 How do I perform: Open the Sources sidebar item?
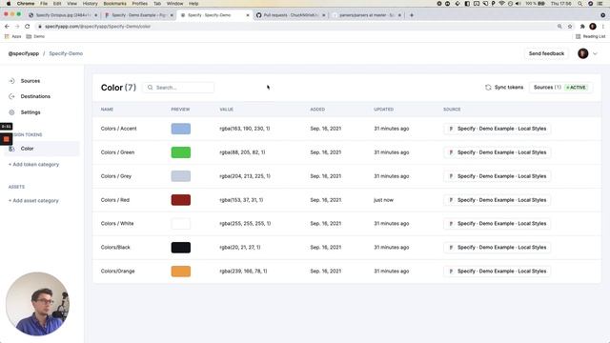click(x=30, y=81)
